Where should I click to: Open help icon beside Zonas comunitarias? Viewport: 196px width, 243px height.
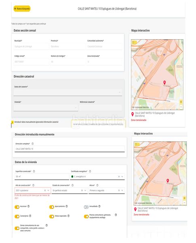point(46,225)
